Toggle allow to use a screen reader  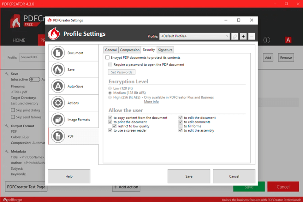(110, 130)
